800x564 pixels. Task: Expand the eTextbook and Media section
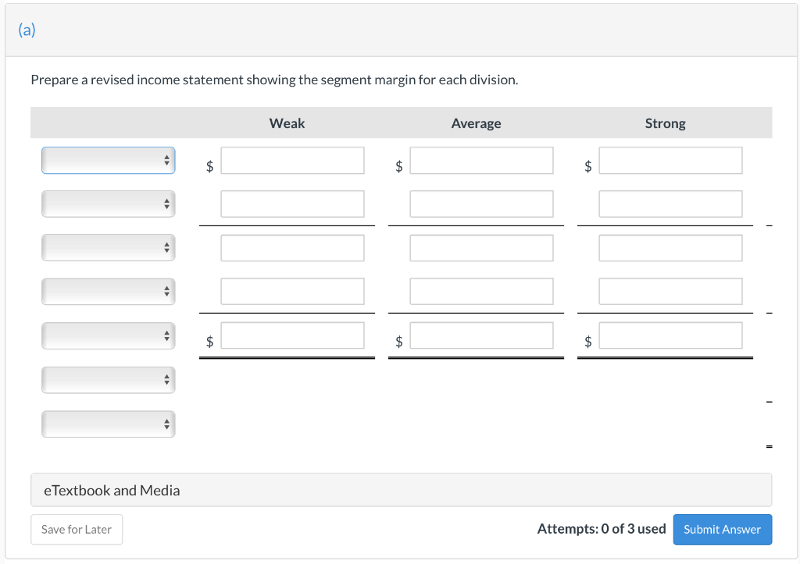tap(112, 491)
